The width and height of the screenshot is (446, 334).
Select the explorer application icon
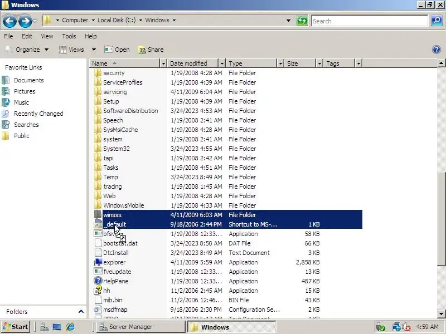(x=98, y=262)
